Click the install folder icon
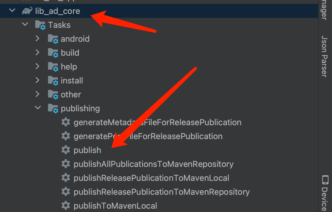 (x=53, y=81)
